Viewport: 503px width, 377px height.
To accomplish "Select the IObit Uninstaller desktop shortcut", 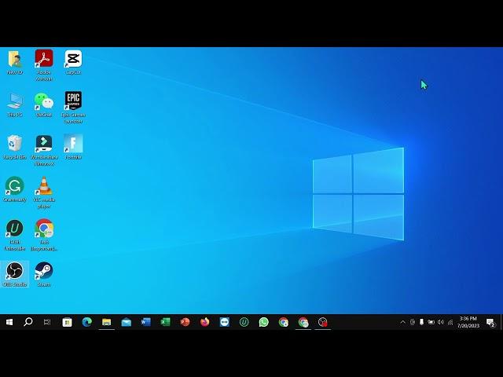I will point(15,235).
